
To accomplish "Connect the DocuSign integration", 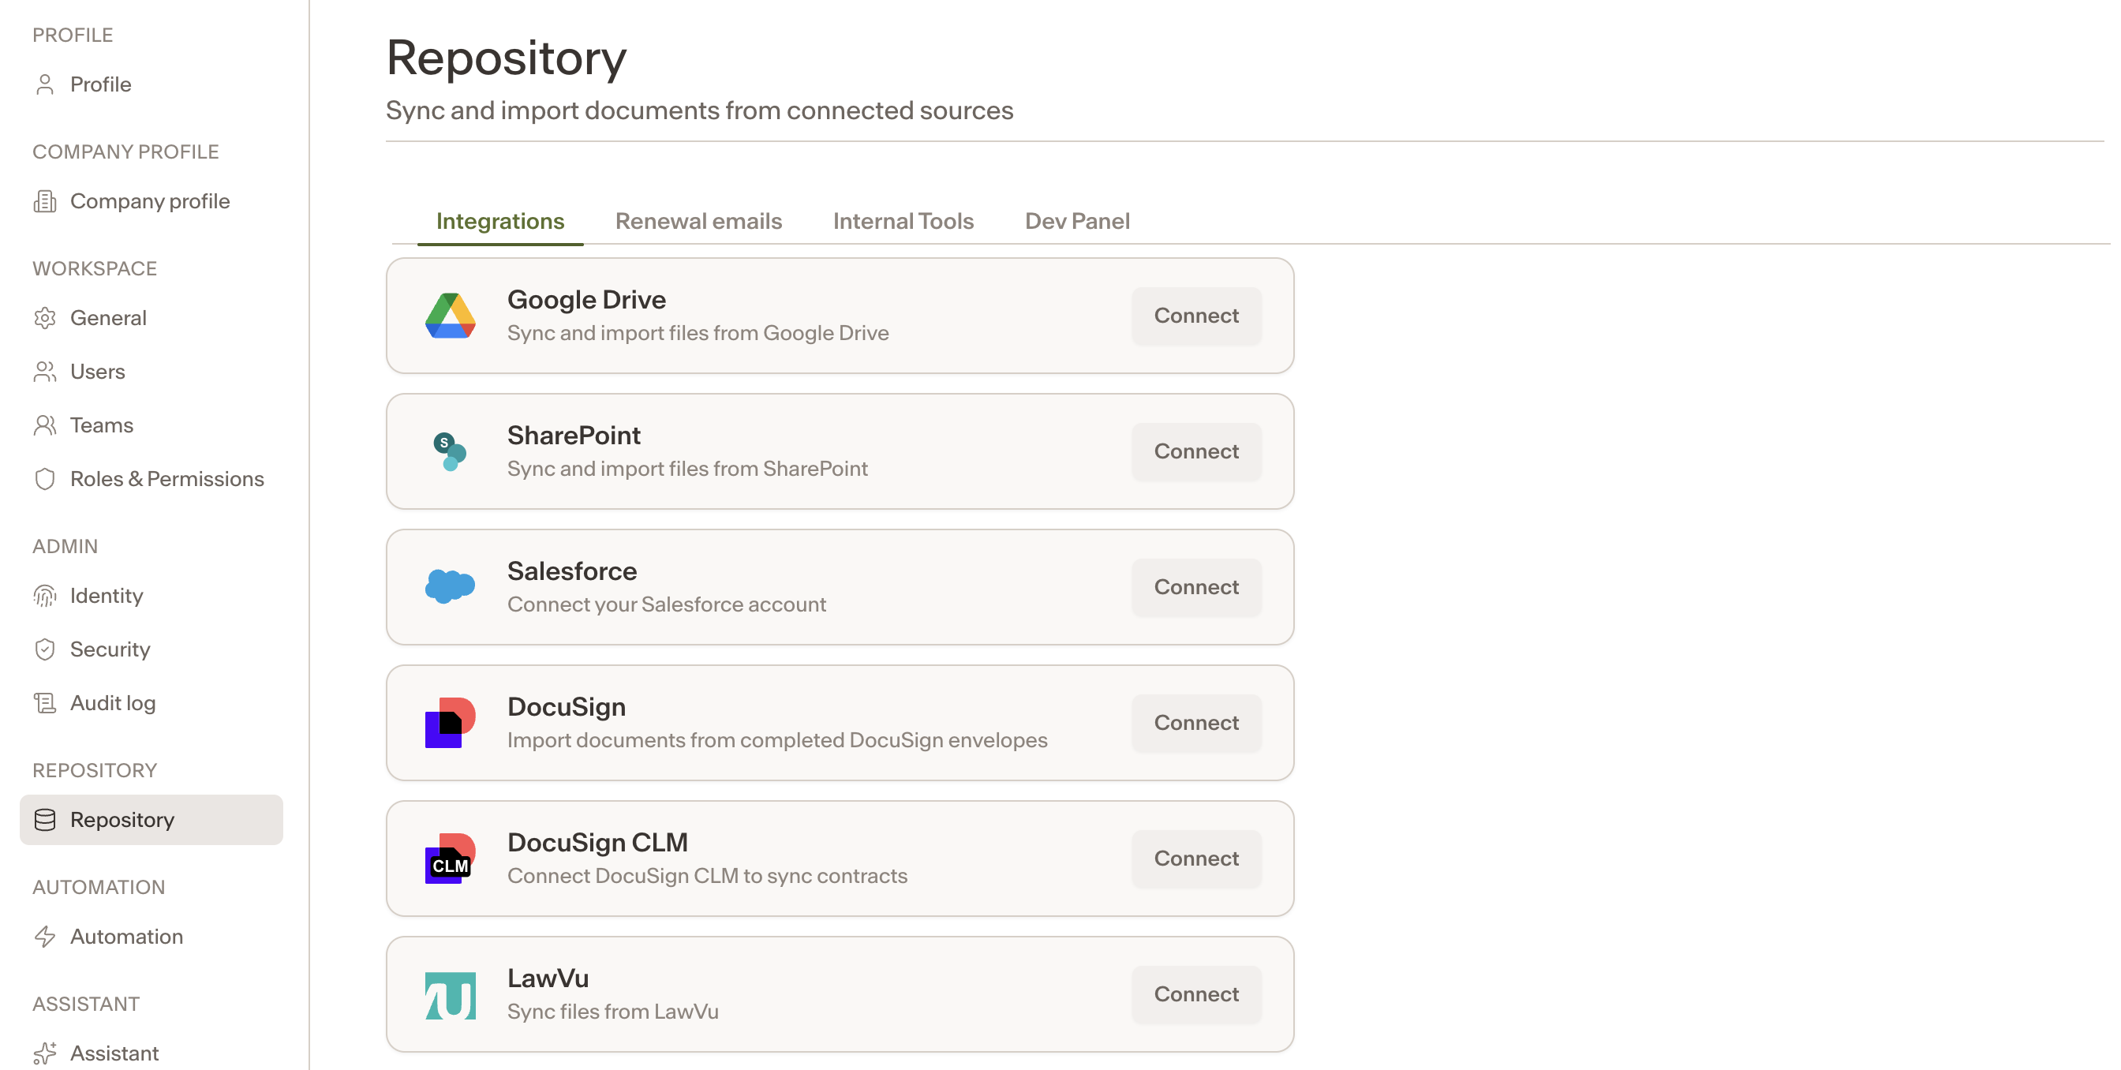I will (1196, 724).
